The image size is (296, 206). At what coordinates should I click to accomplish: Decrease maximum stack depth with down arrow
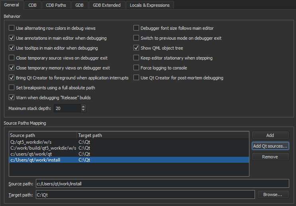83,110
